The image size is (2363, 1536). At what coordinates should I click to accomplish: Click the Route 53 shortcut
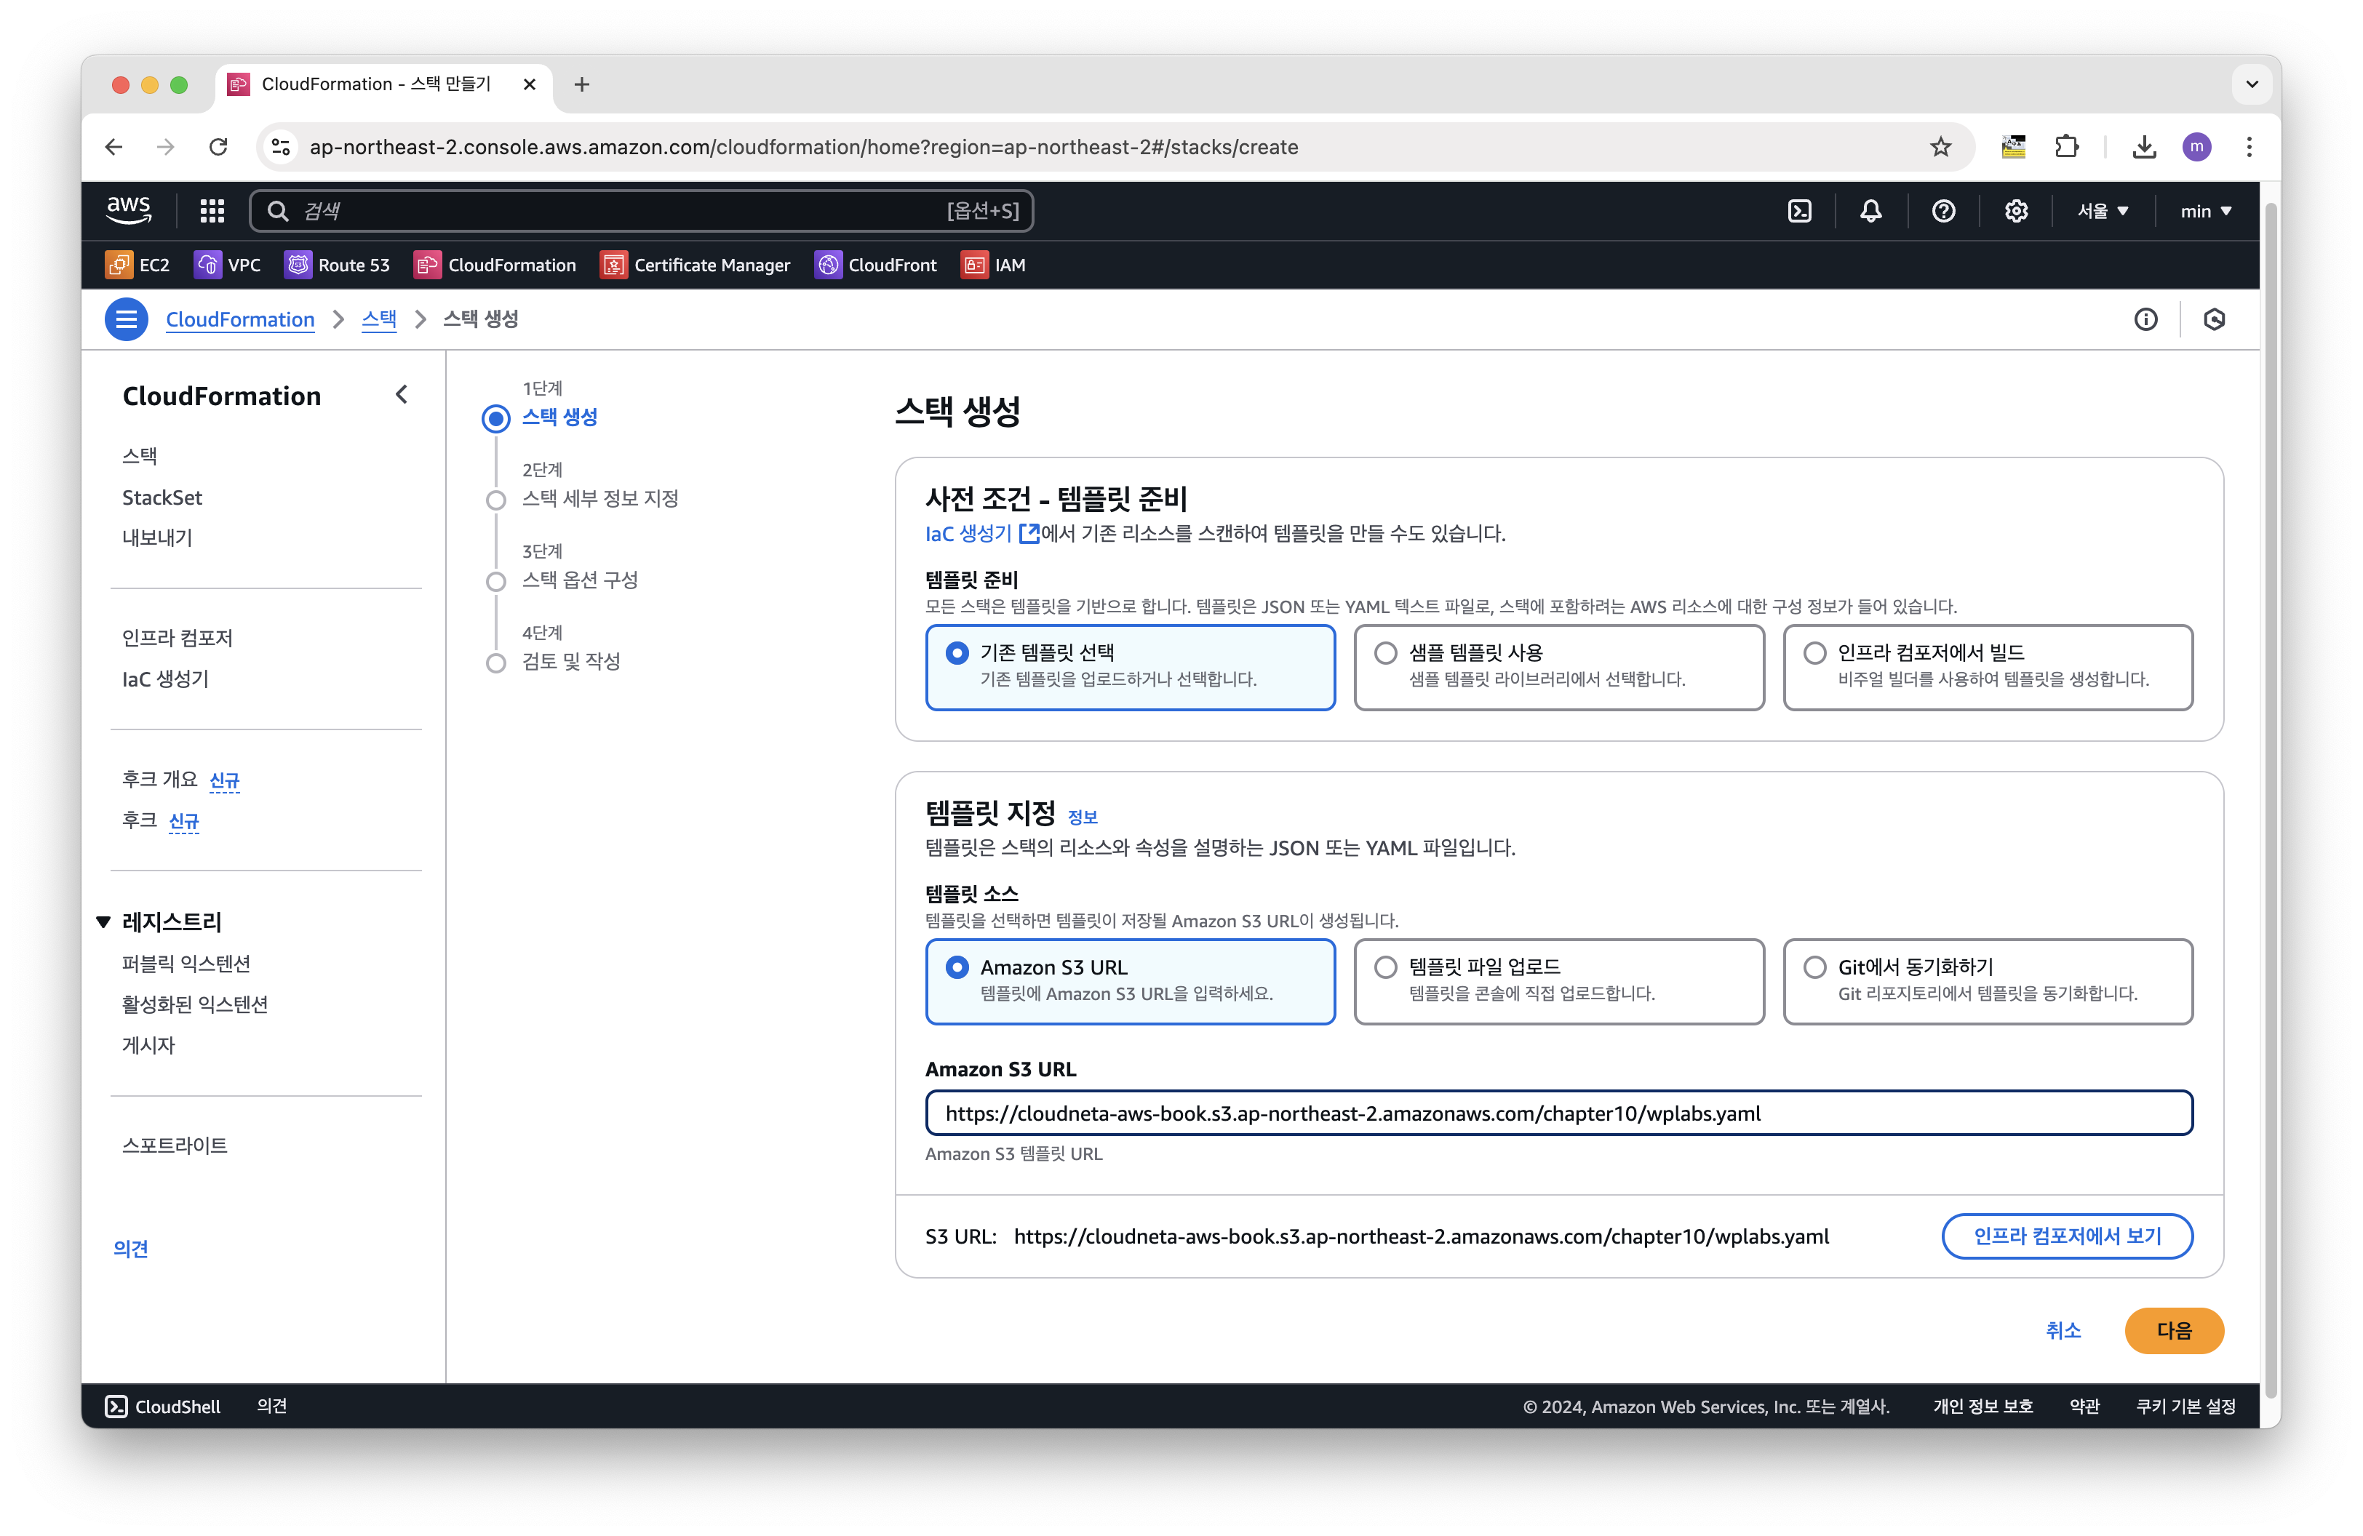(338, 265)
